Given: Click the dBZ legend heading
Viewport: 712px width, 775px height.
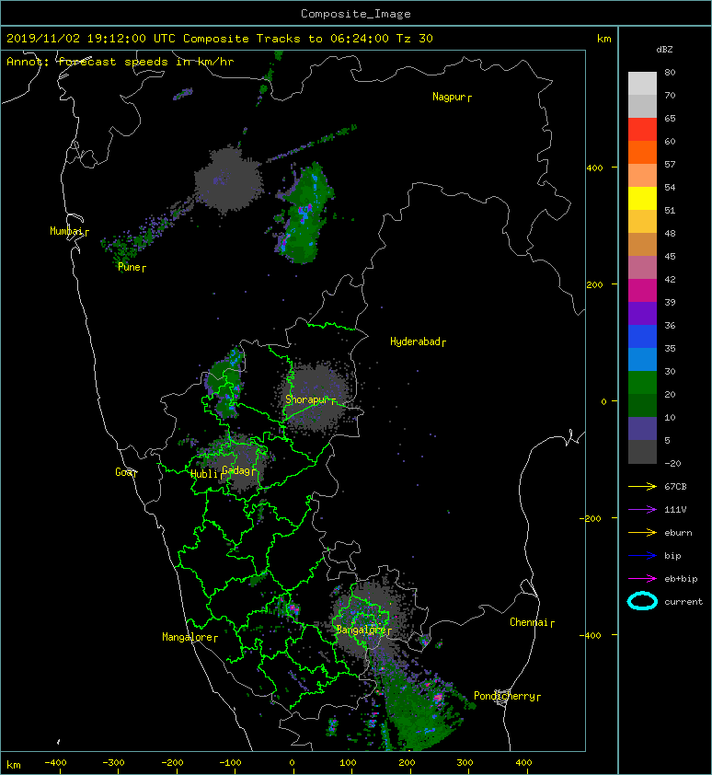Looking at the screenshot, I should [x=664, y=50].
